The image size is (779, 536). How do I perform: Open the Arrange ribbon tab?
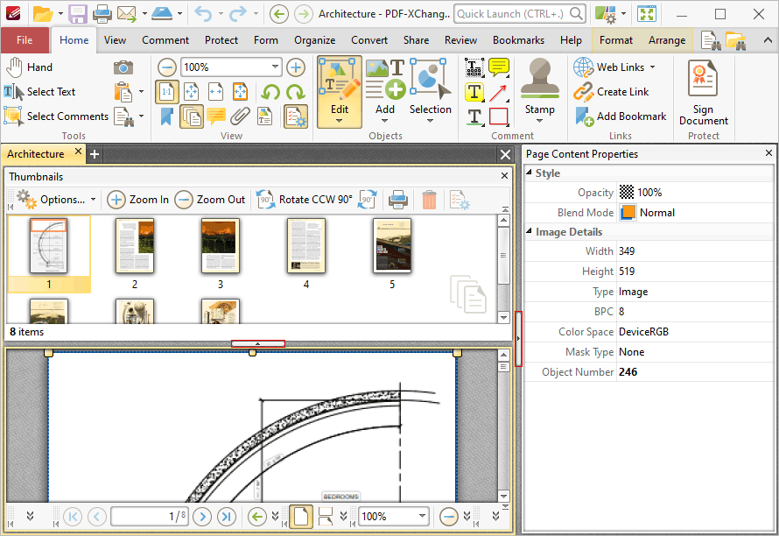coord(667,40)
